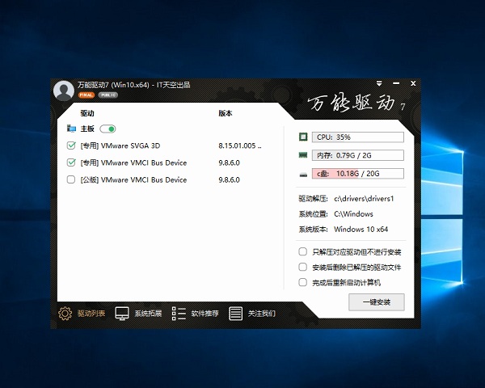Uncheck the [专用] VMware VMCI Bus Device
Image resolution: width=485 pixels, height=388 pixels.
pos(71,162)
